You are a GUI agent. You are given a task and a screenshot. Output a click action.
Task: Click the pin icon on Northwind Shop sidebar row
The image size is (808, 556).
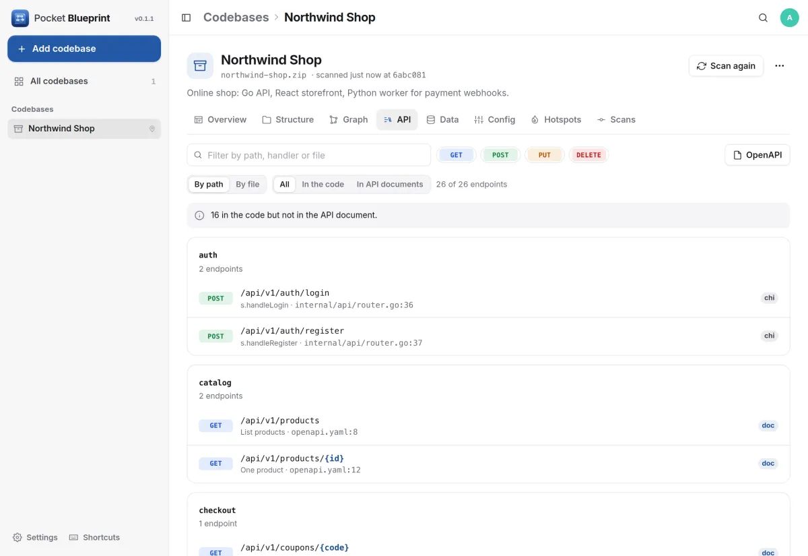152,129
